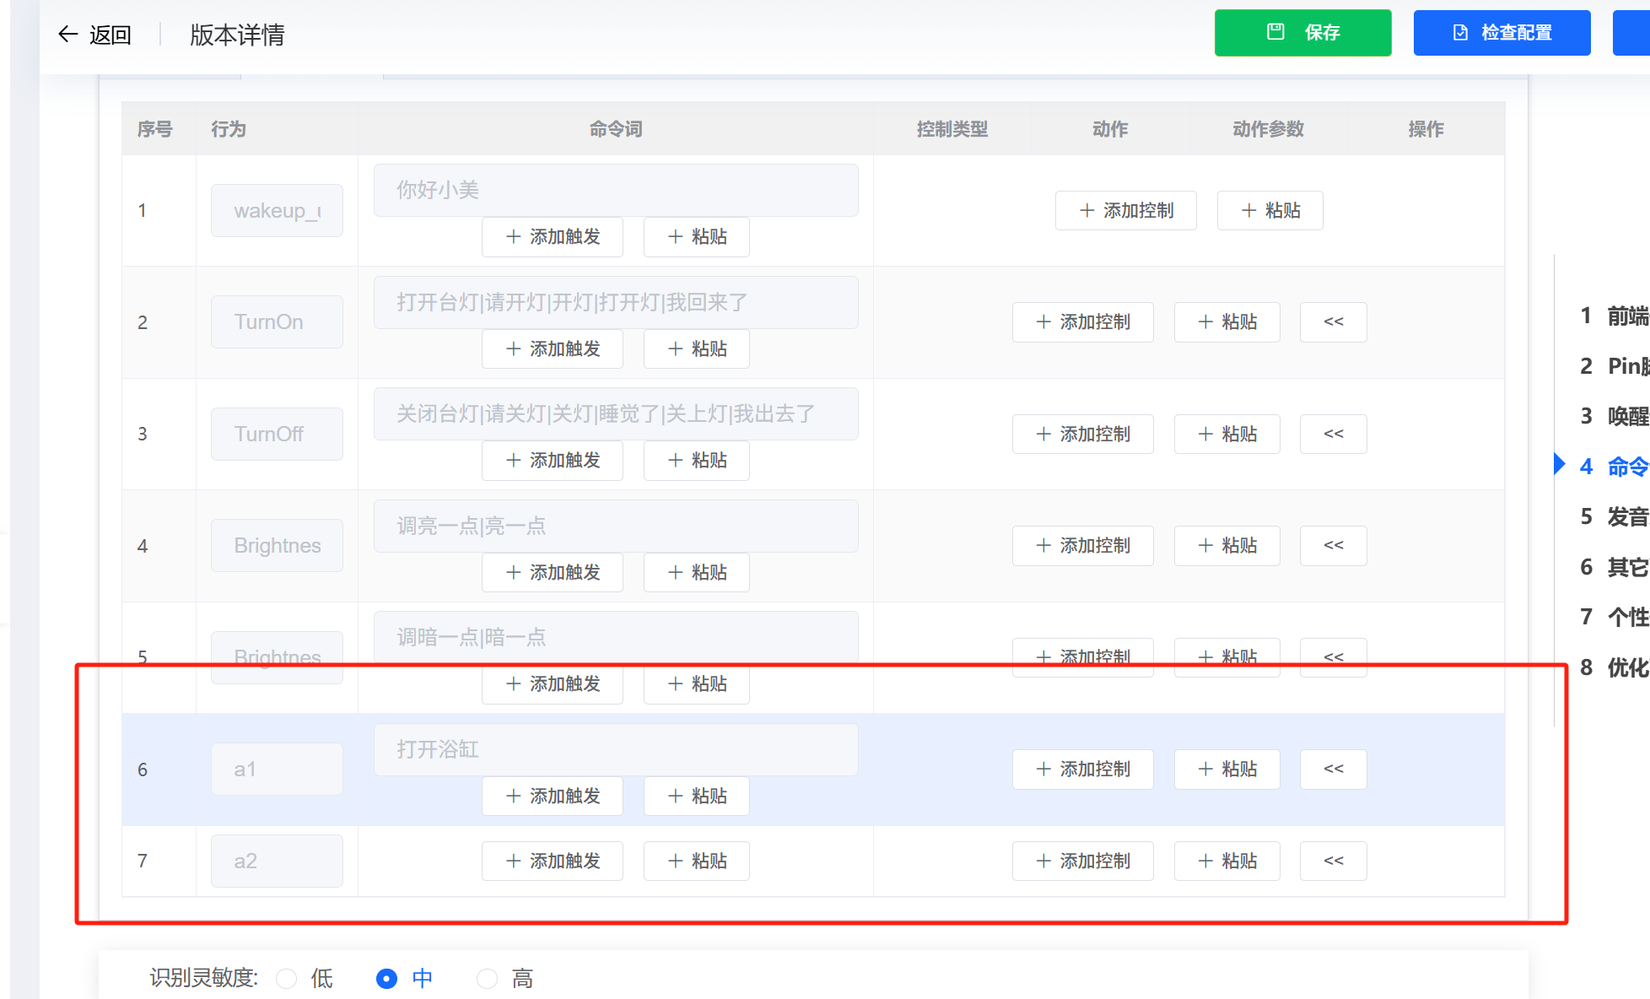Image resolution: width=1650 pixels, height=999 pixels.
Task: Click the 打开浴缸 command input field
Action: (x=615, y=748)
